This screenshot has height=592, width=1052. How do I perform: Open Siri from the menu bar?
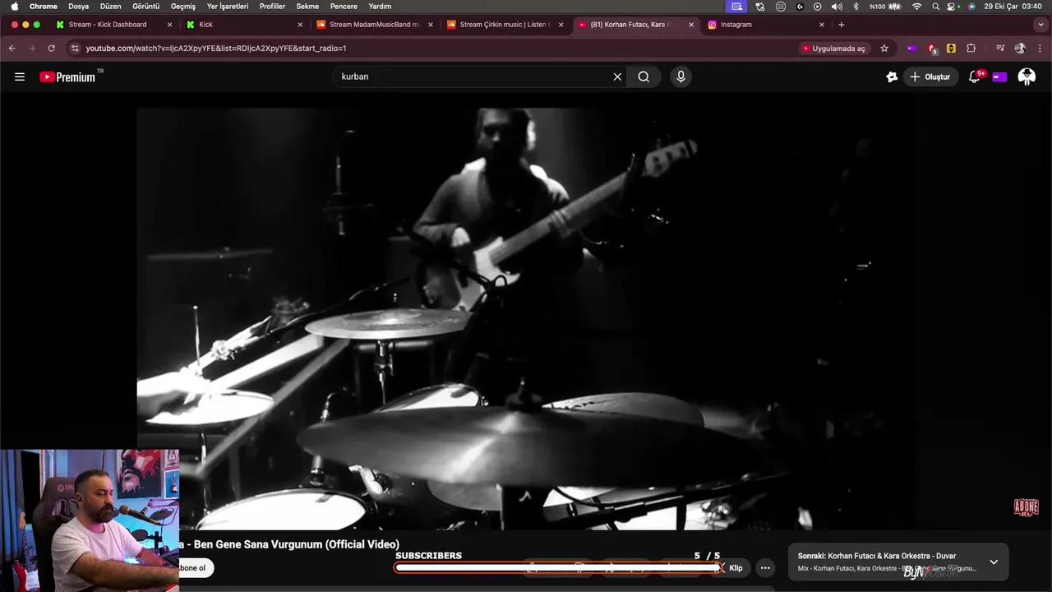pos(971,6)
